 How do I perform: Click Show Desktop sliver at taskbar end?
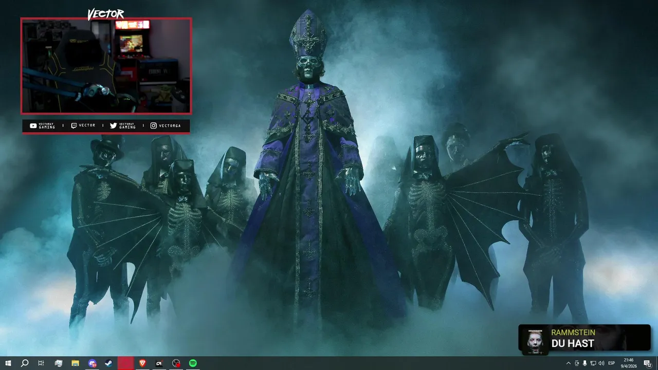click(656, 363)
